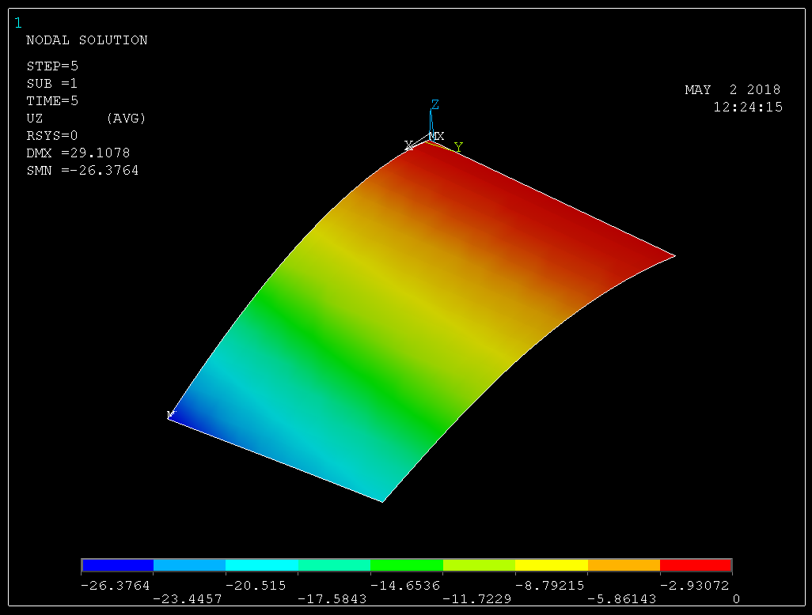Click the dark blue contour legend swatch
This screenshot has height=615, width=812.
(x=118, y=565)
